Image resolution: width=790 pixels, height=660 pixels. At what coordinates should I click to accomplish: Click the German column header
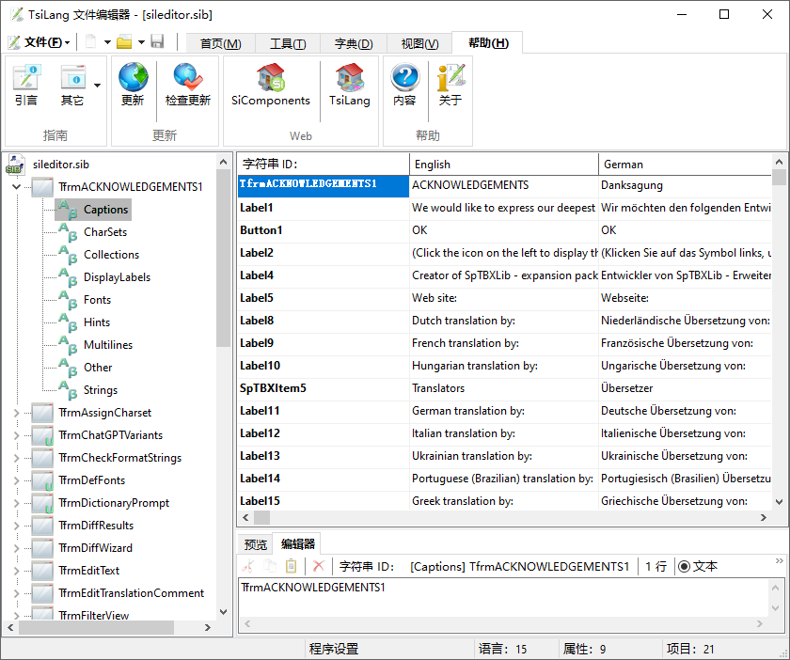click(685, 165)
